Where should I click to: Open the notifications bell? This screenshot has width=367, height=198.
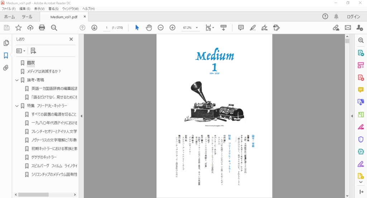[336, 16]
